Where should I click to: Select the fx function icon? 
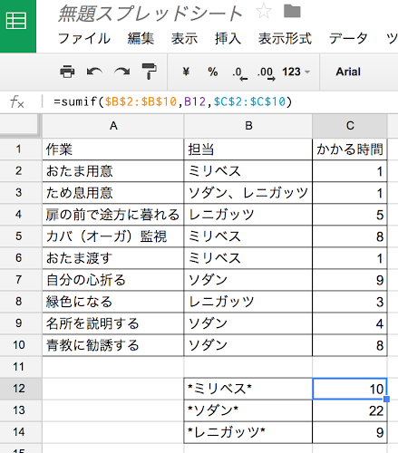pyautogui.click(x=17, y=101)
